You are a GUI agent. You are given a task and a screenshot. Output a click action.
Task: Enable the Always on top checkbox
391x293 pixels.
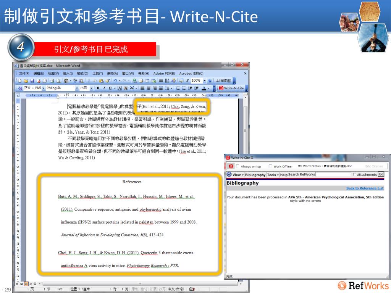[238, 166]
